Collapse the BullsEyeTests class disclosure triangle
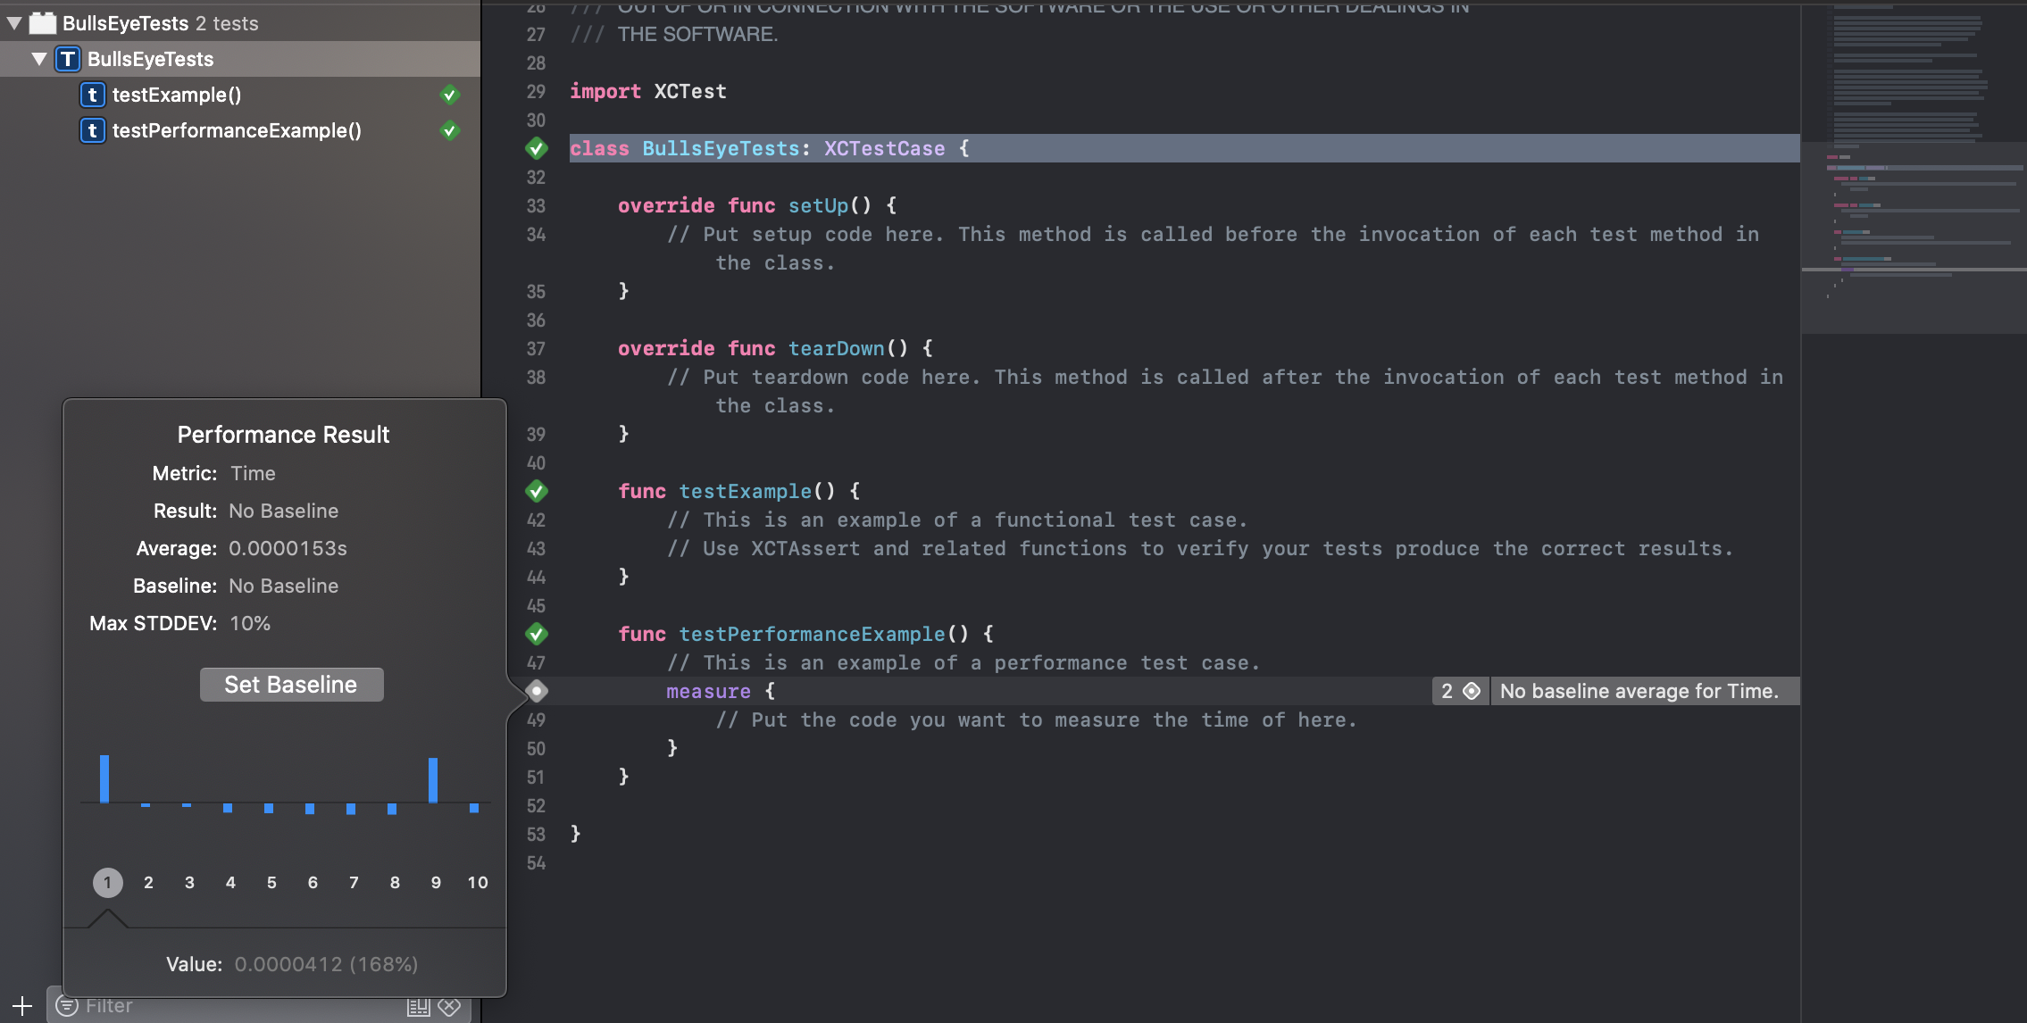The width and height of the screenshot is (2027, 1023). point(39,59)
